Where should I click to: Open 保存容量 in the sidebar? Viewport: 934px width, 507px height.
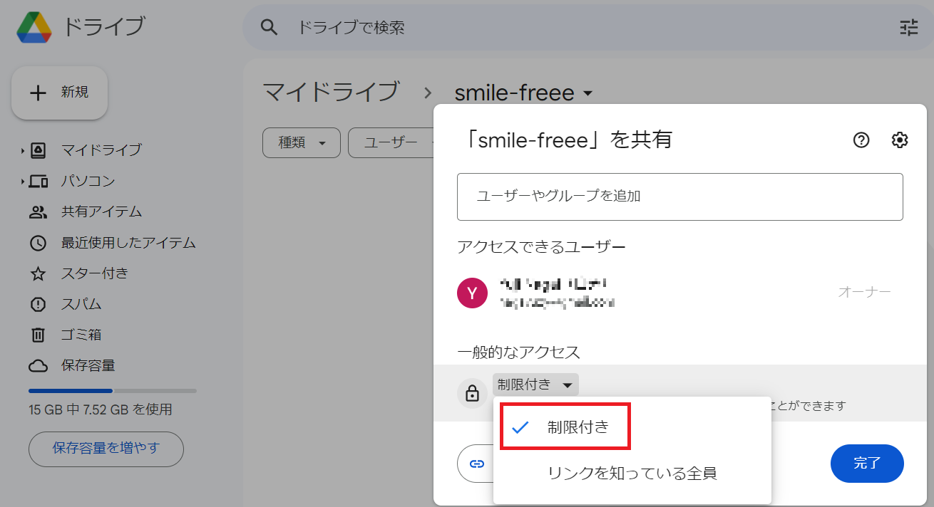88,366
